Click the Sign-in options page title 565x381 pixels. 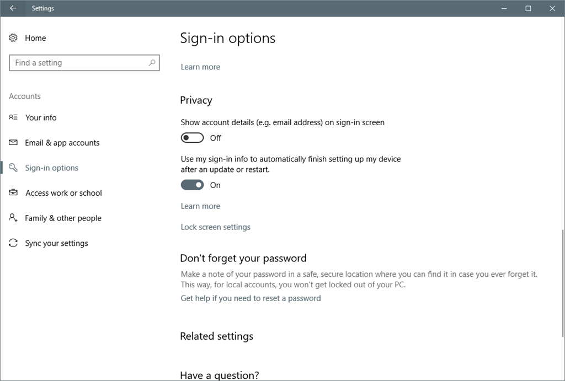click(228, 38)
